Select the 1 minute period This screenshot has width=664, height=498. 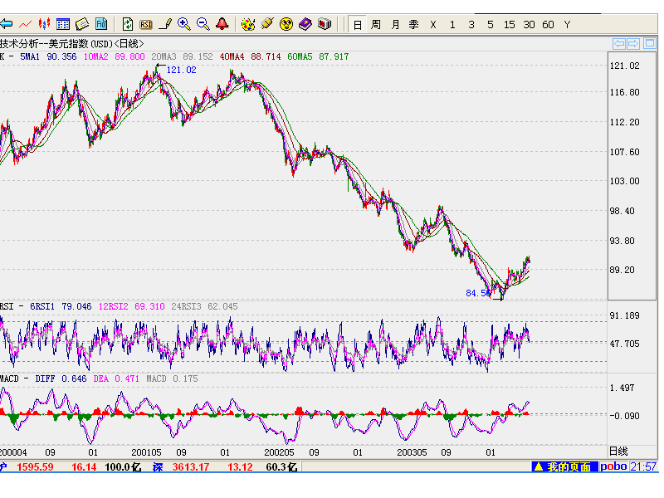[x=452, y=25]
